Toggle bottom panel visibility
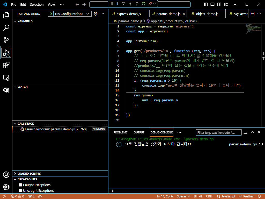Screen dimensions: 265x199 coord(212,4)
